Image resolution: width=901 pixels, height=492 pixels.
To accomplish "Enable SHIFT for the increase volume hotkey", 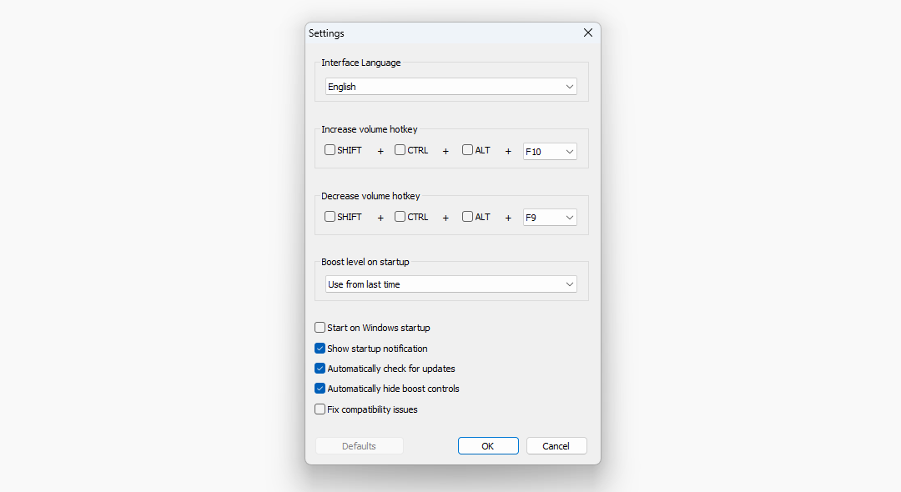I will click(330, 149).
